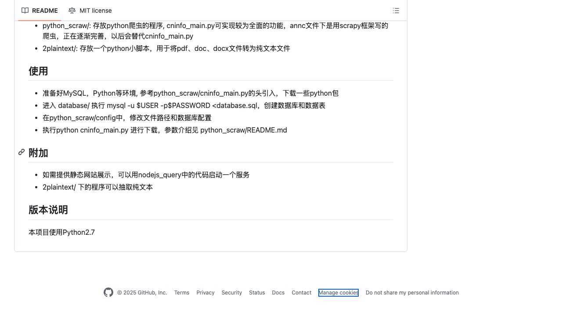
Task: Check GitHub Status via the footer link
Action: point(257,293)
